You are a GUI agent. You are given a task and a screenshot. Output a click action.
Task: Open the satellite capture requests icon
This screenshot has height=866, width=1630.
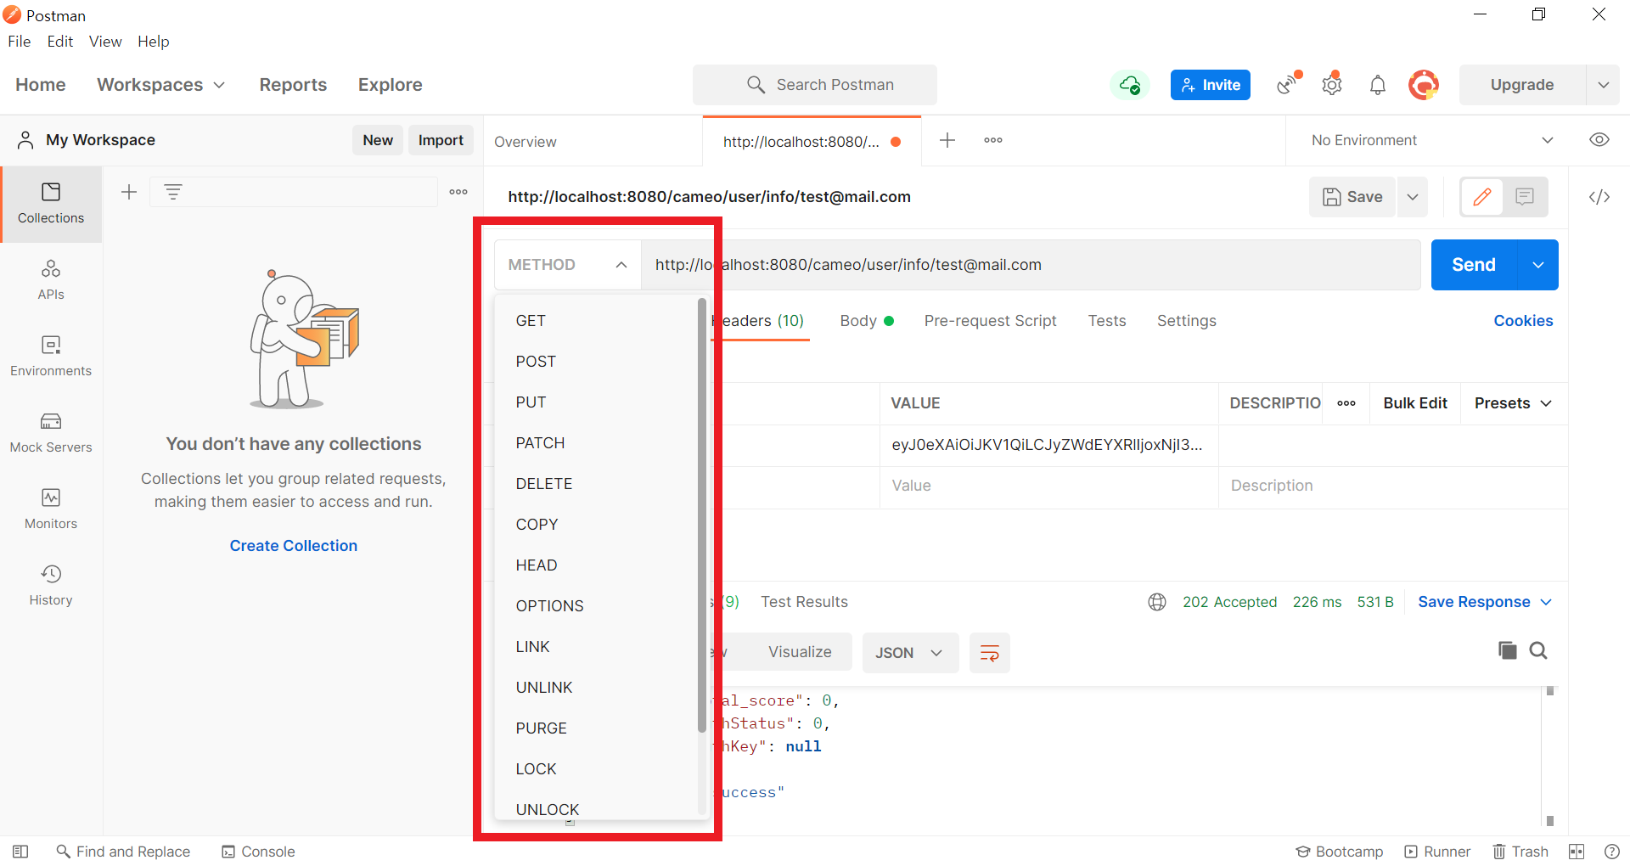pos(1289,84)
